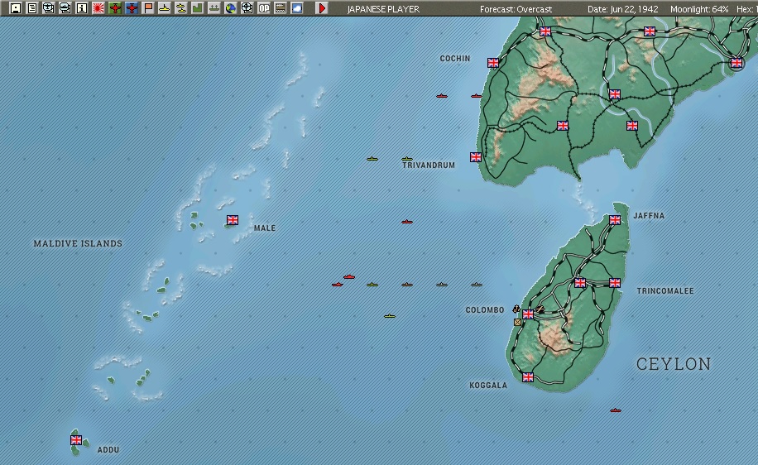Open the globe toolbar icon
This screenshot has height=465, width=758.
click(231, 8)
